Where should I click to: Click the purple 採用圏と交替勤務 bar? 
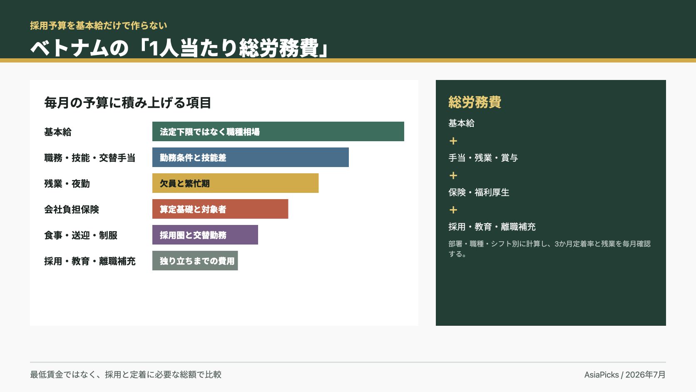(205, 235)
